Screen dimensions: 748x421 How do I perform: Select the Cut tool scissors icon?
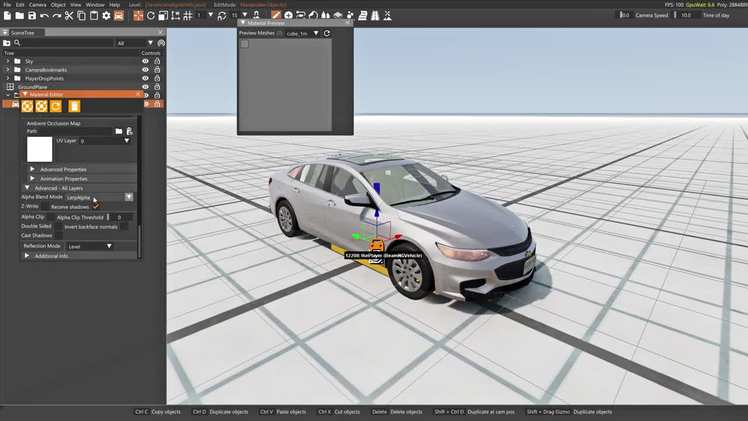coord(69,15)
